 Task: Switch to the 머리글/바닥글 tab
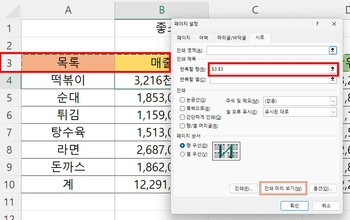tap(232, 37)
